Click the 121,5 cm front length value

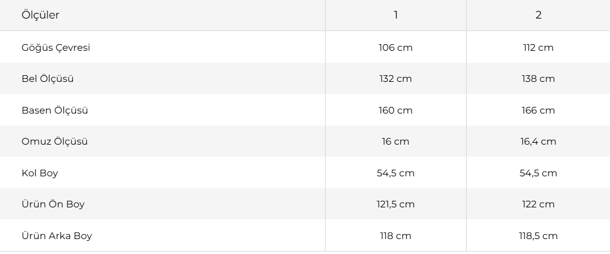[x=396, y=204]
